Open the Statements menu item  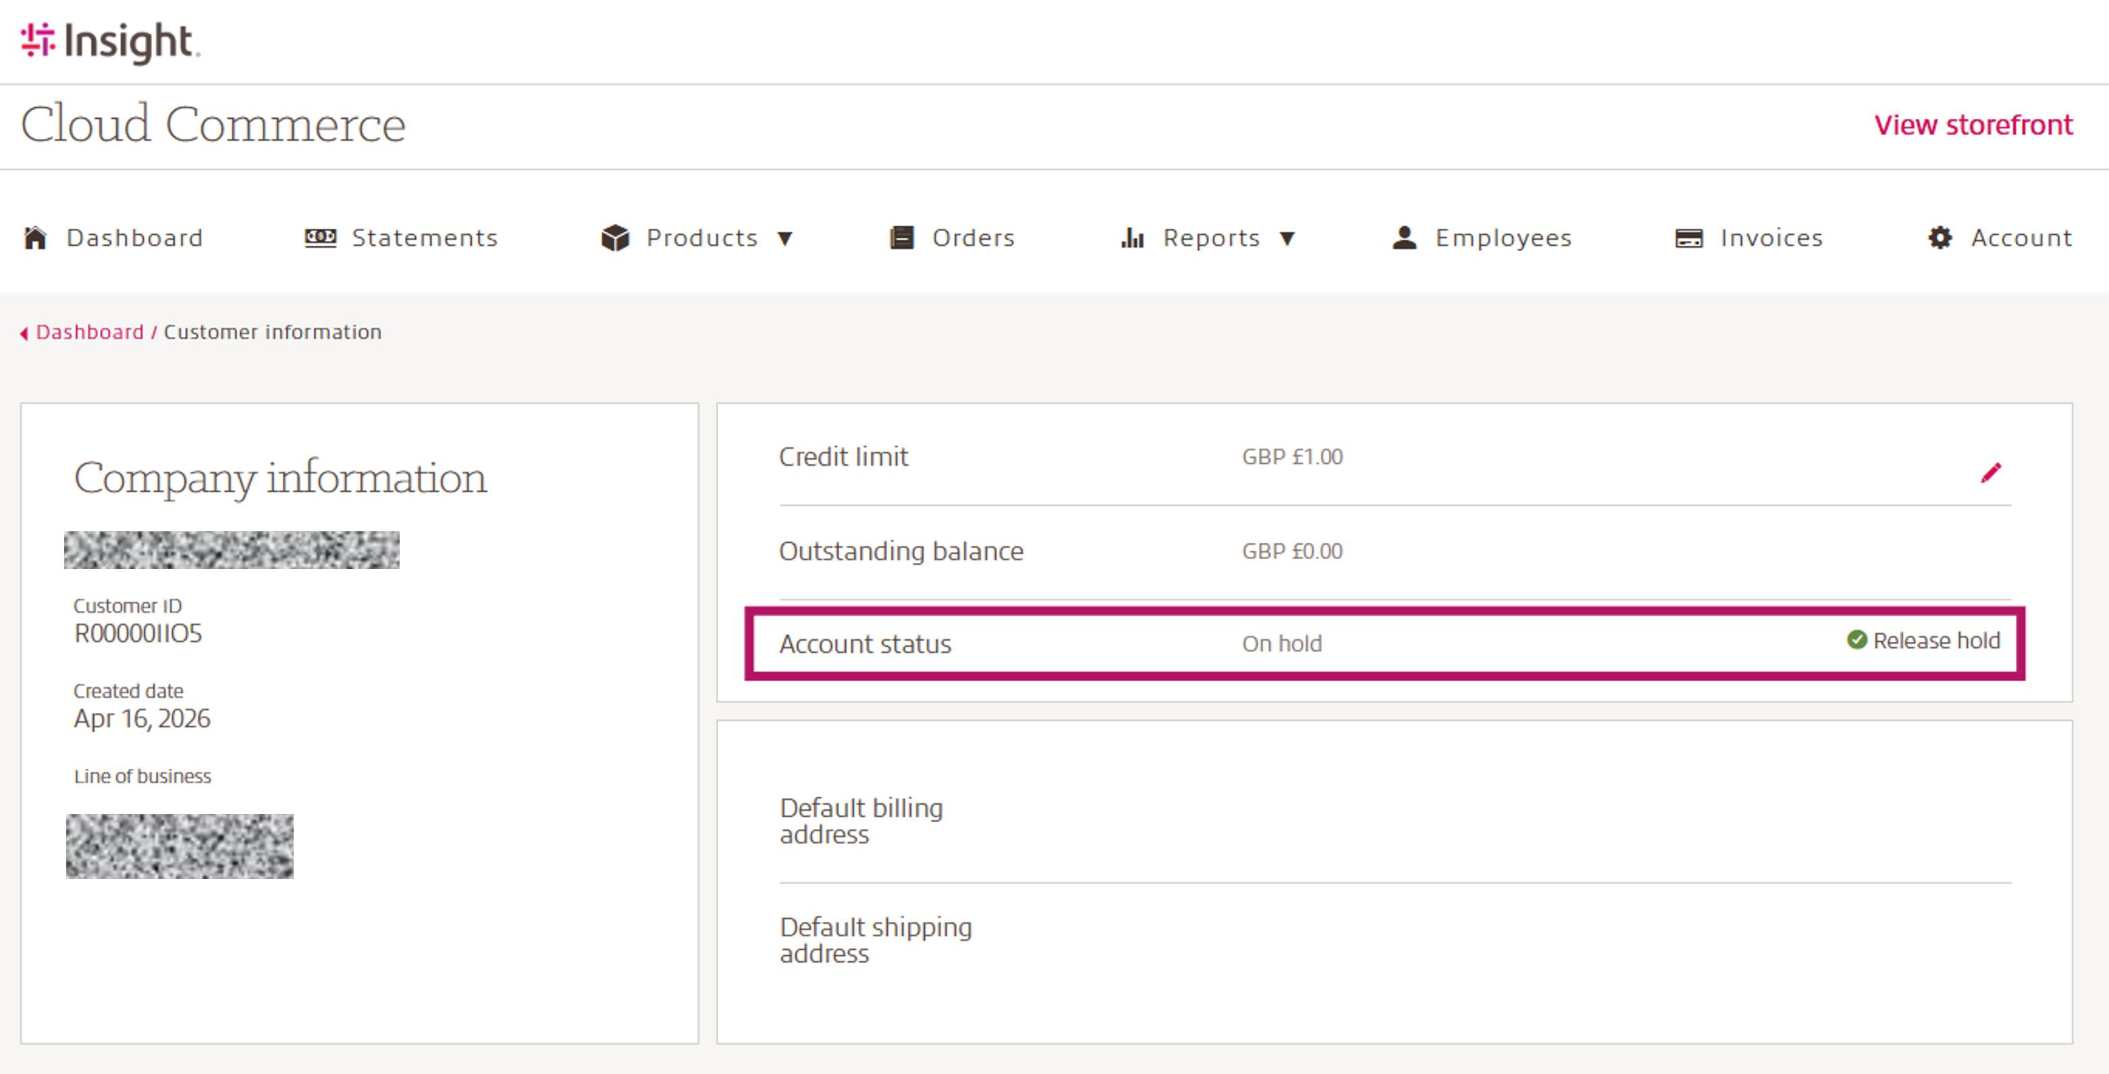coord(424,238)
